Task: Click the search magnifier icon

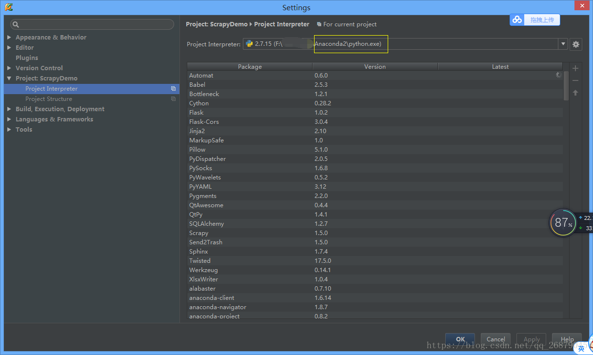Action: (x=16, y=24)
